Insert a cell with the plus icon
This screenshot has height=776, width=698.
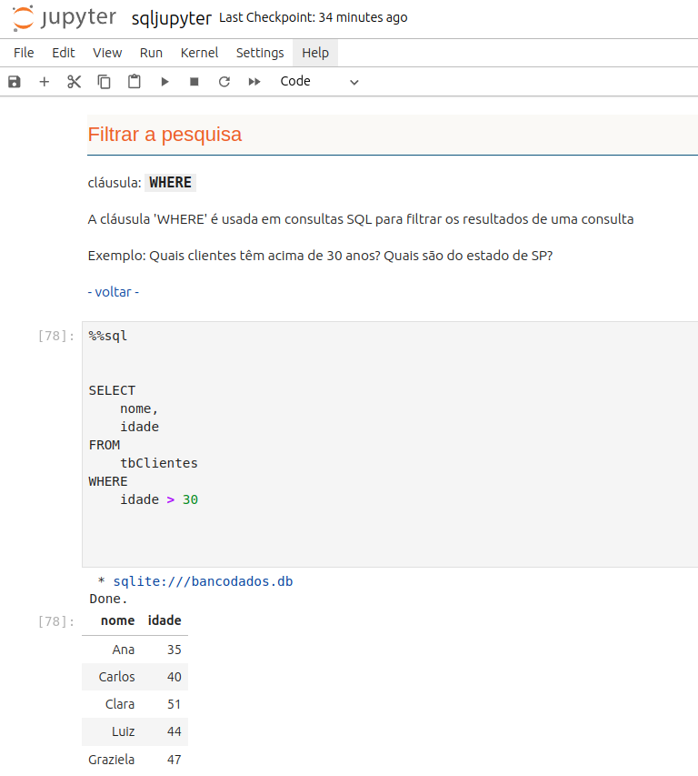(44, 82)
